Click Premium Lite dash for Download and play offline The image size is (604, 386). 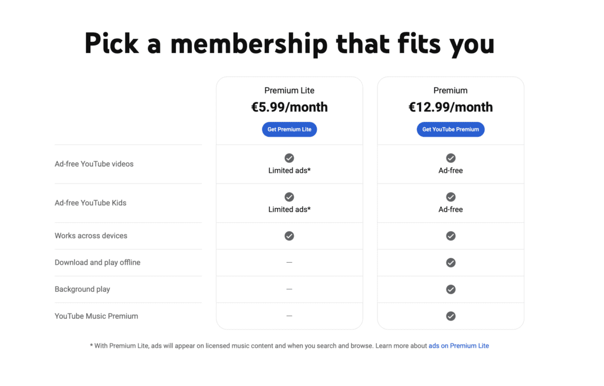[289, 262]
